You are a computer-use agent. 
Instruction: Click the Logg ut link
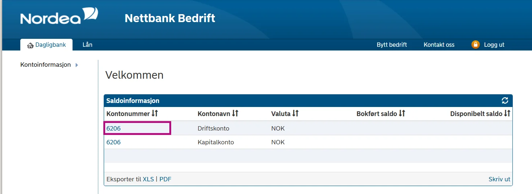point(494,45)
